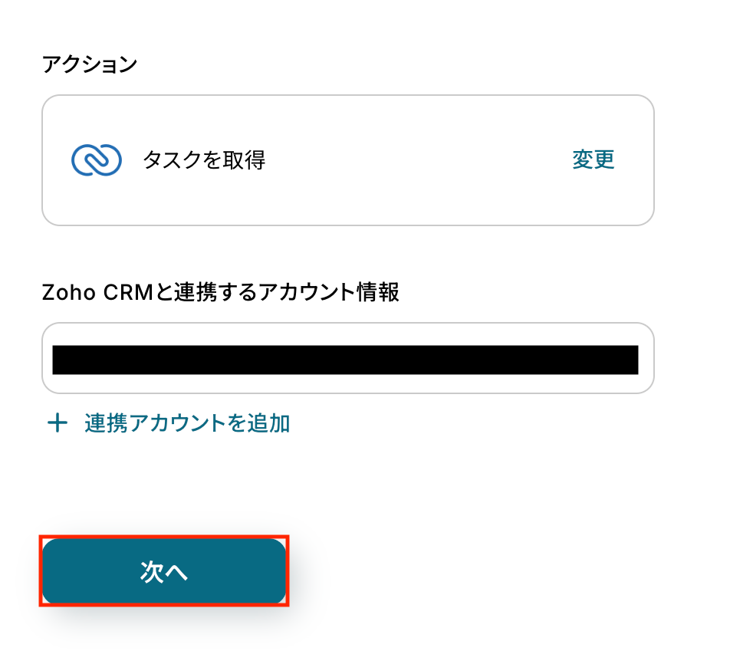
Task: Click the right edge of the account field
Action: pyautogui.click(x=646, y=358)
